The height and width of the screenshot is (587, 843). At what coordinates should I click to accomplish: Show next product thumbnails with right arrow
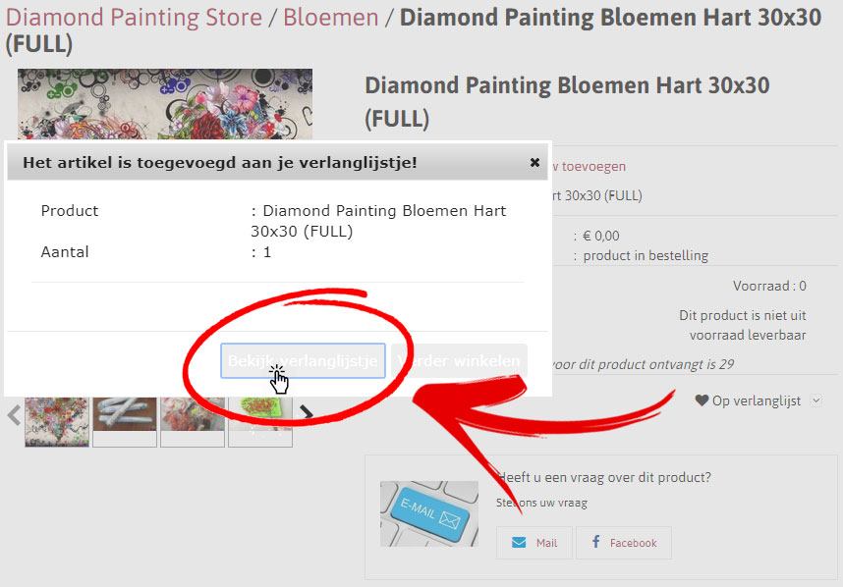point(307,413)
